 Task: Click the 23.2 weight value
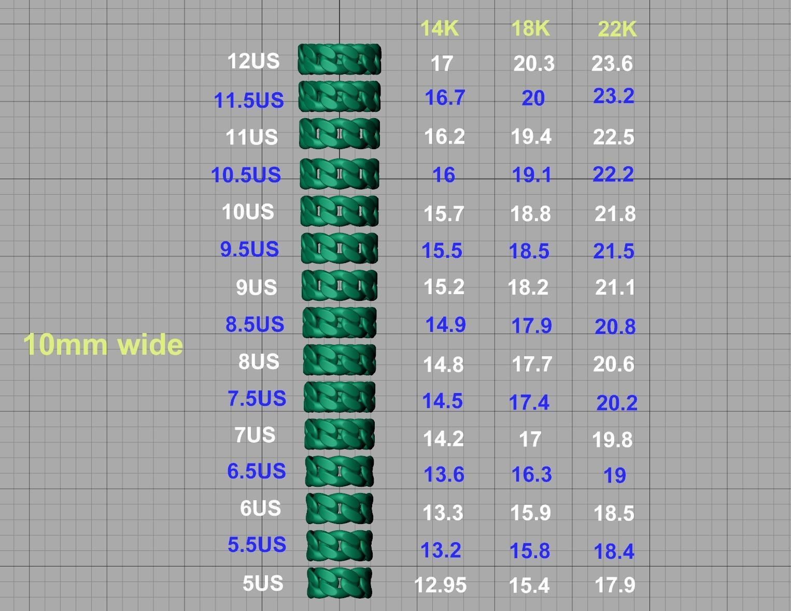pyautogui.click(x=614, y=96)
